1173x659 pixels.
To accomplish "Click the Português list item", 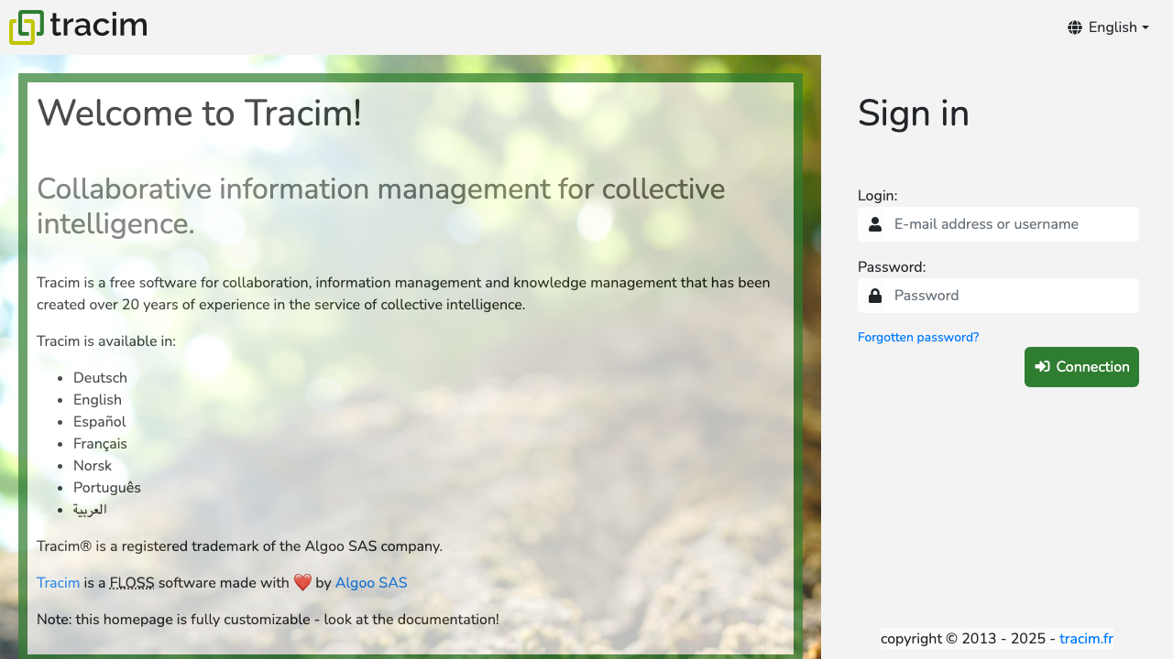I will (x=107, y=488).
